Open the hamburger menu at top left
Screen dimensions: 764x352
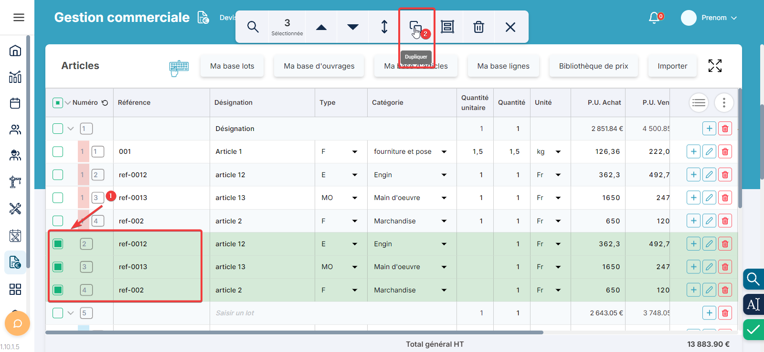coord(19,18)
